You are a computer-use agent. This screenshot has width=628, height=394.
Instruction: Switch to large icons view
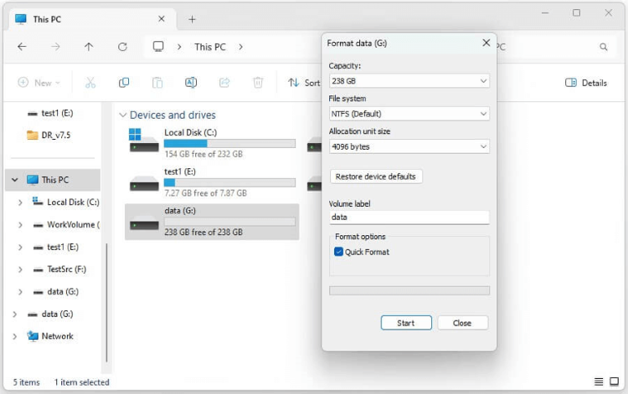614,381
